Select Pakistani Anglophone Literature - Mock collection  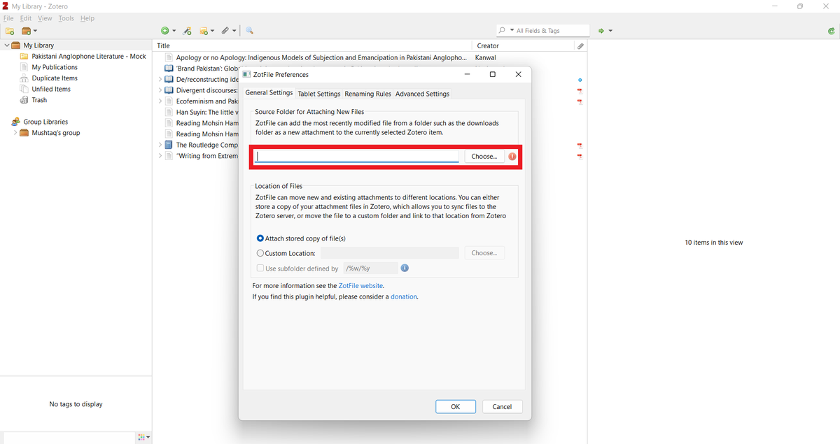coord(89,56)
